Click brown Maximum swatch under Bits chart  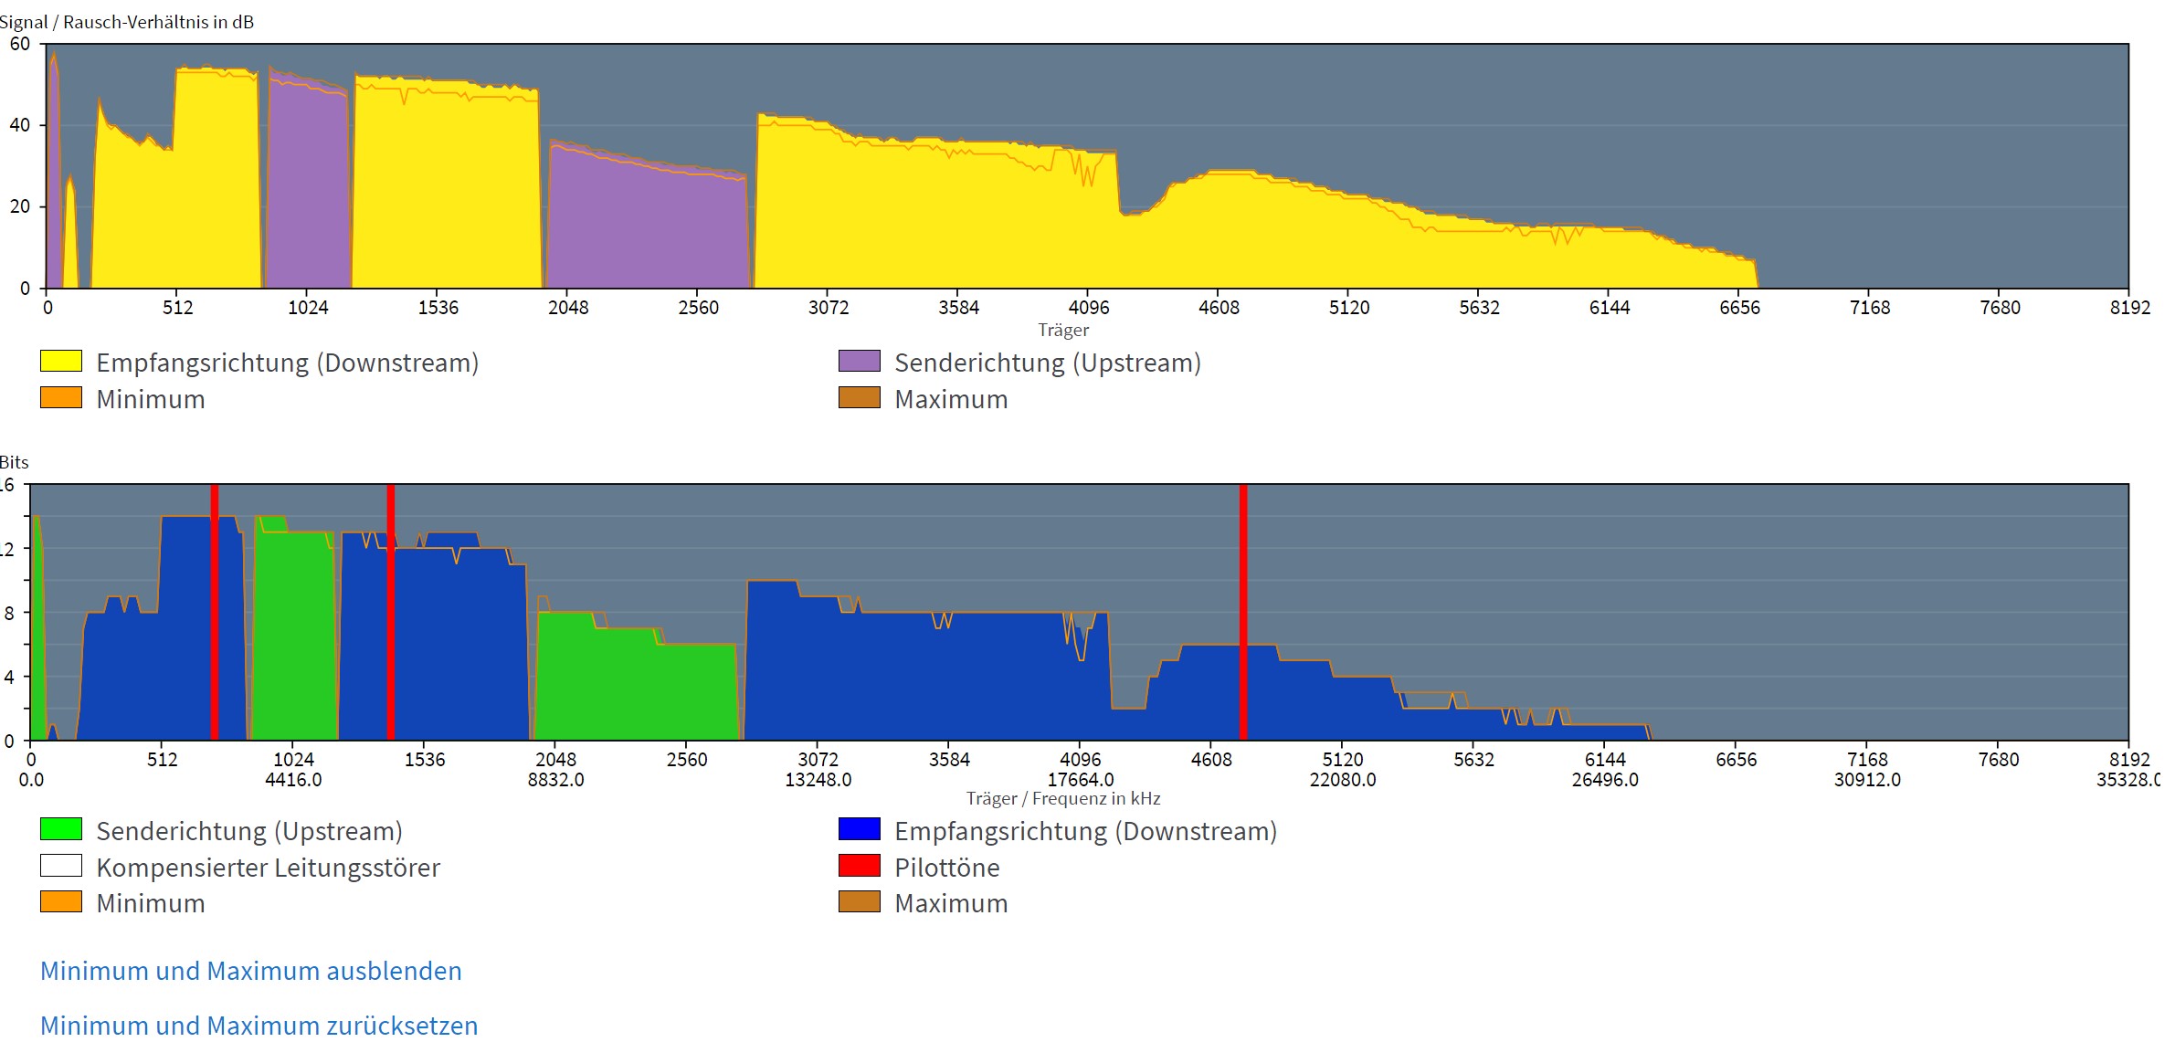[x=859, y=902]
